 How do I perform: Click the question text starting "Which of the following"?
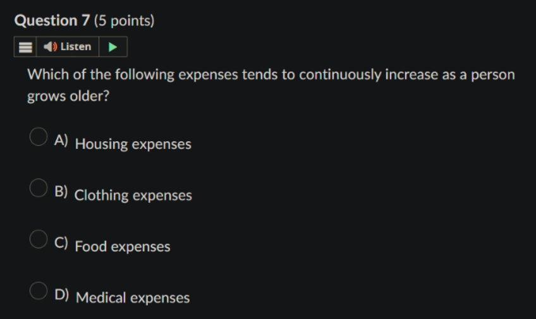(x=271, y=85)
